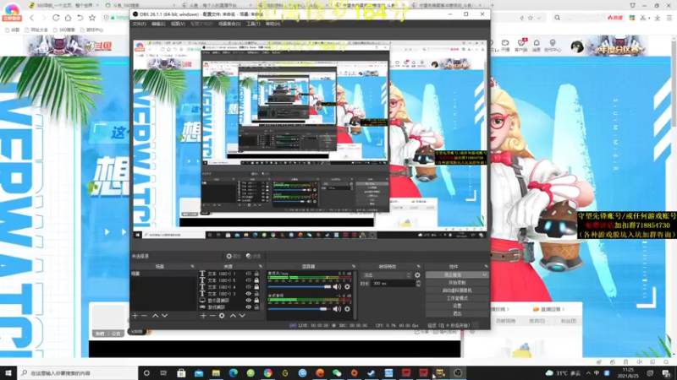Adjust the desktop audio volume slider
The width and height of the screenshot is (677, 380).
(298, 308)
